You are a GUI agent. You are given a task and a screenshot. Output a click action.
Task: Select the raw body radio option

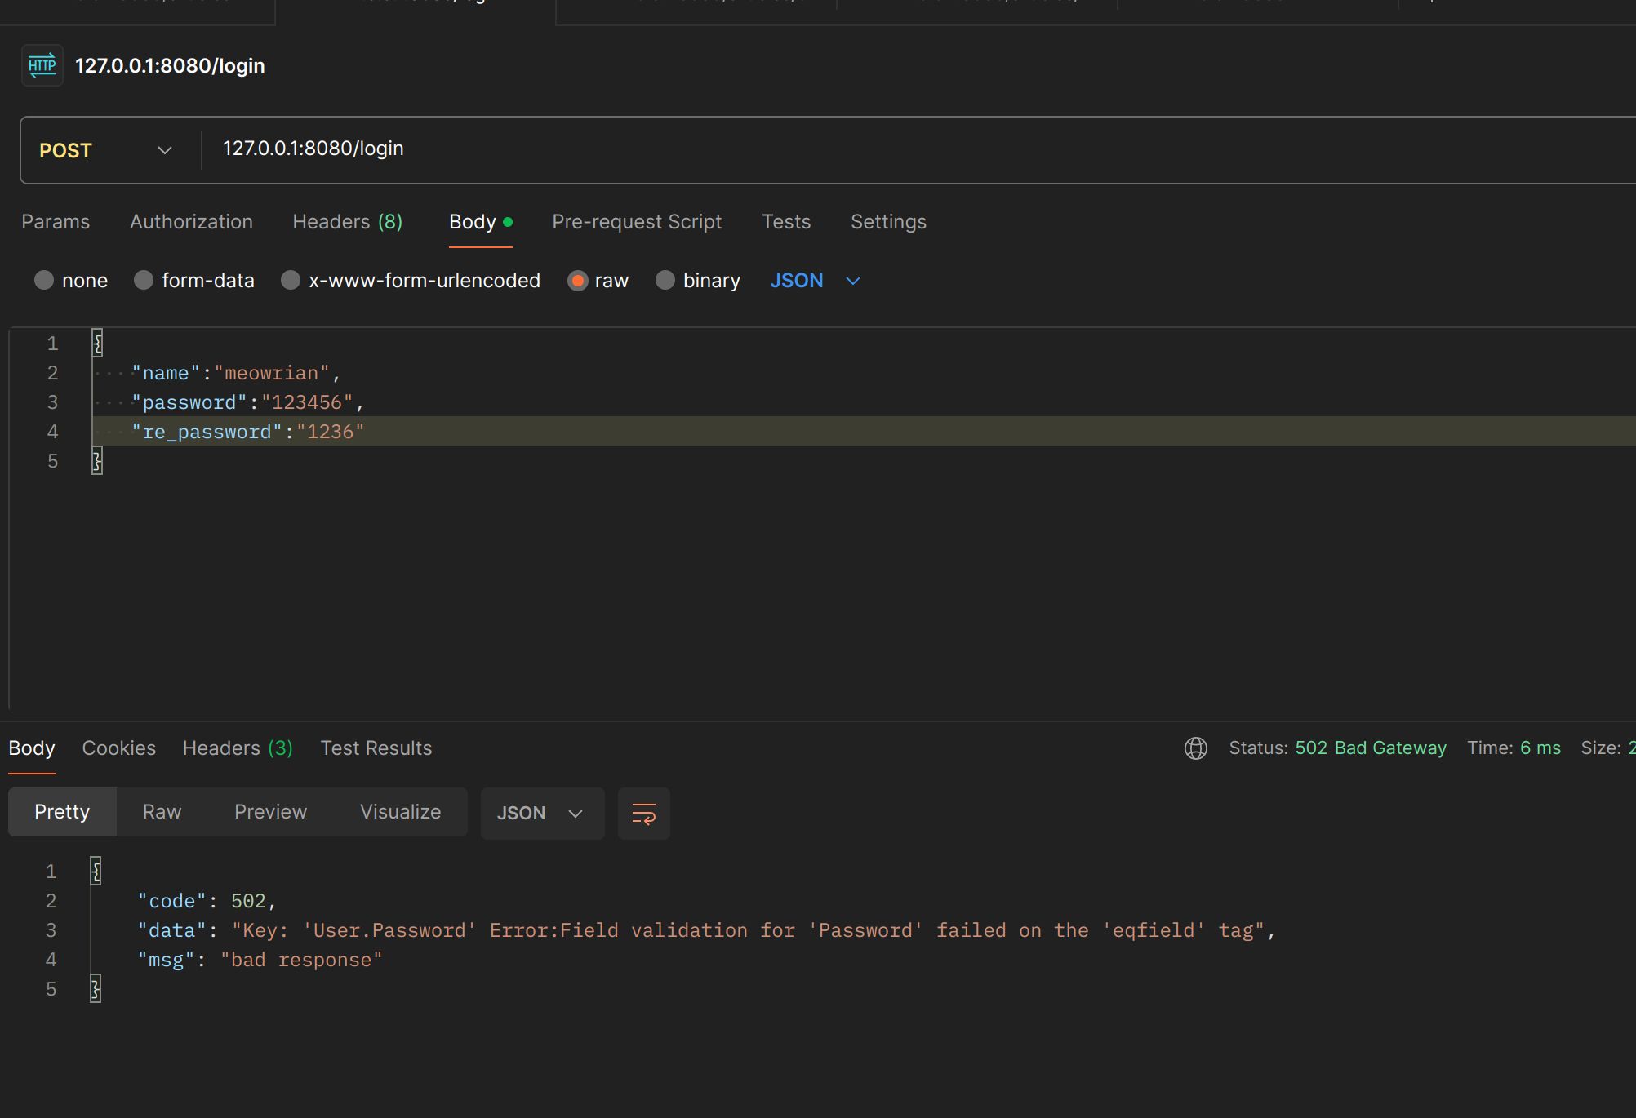pos(578,281)
